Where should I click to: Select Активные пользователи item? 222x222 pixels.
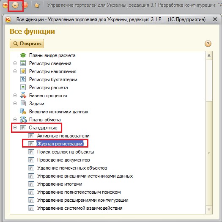click(x=63, y=136)
